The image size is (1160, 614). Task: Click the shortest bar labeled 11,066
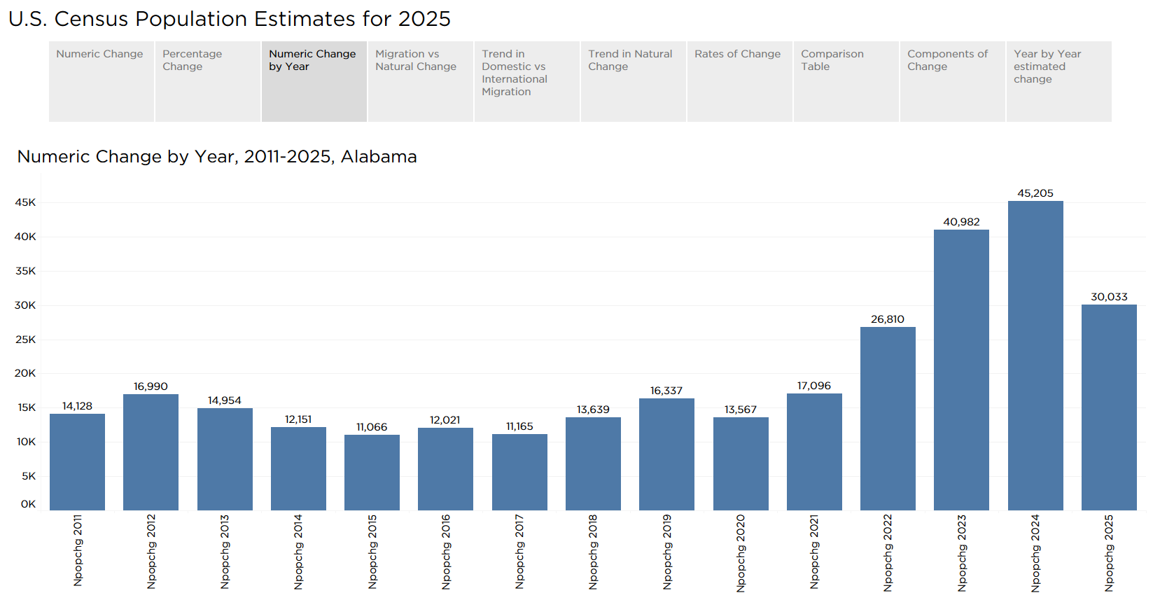tap(372, 473)
